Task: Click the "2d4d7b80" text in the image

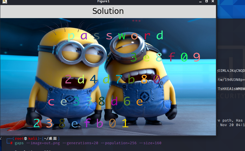Action: (x=113, y=79)
